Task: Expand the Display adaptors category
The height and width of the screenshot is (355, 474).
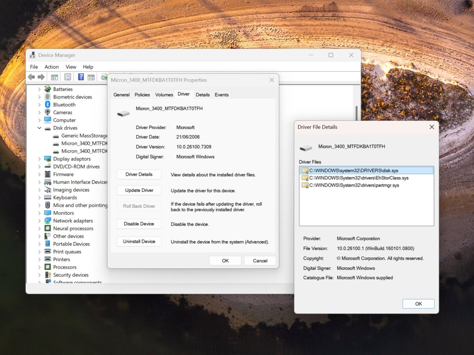Action: (x=39, y=159)
